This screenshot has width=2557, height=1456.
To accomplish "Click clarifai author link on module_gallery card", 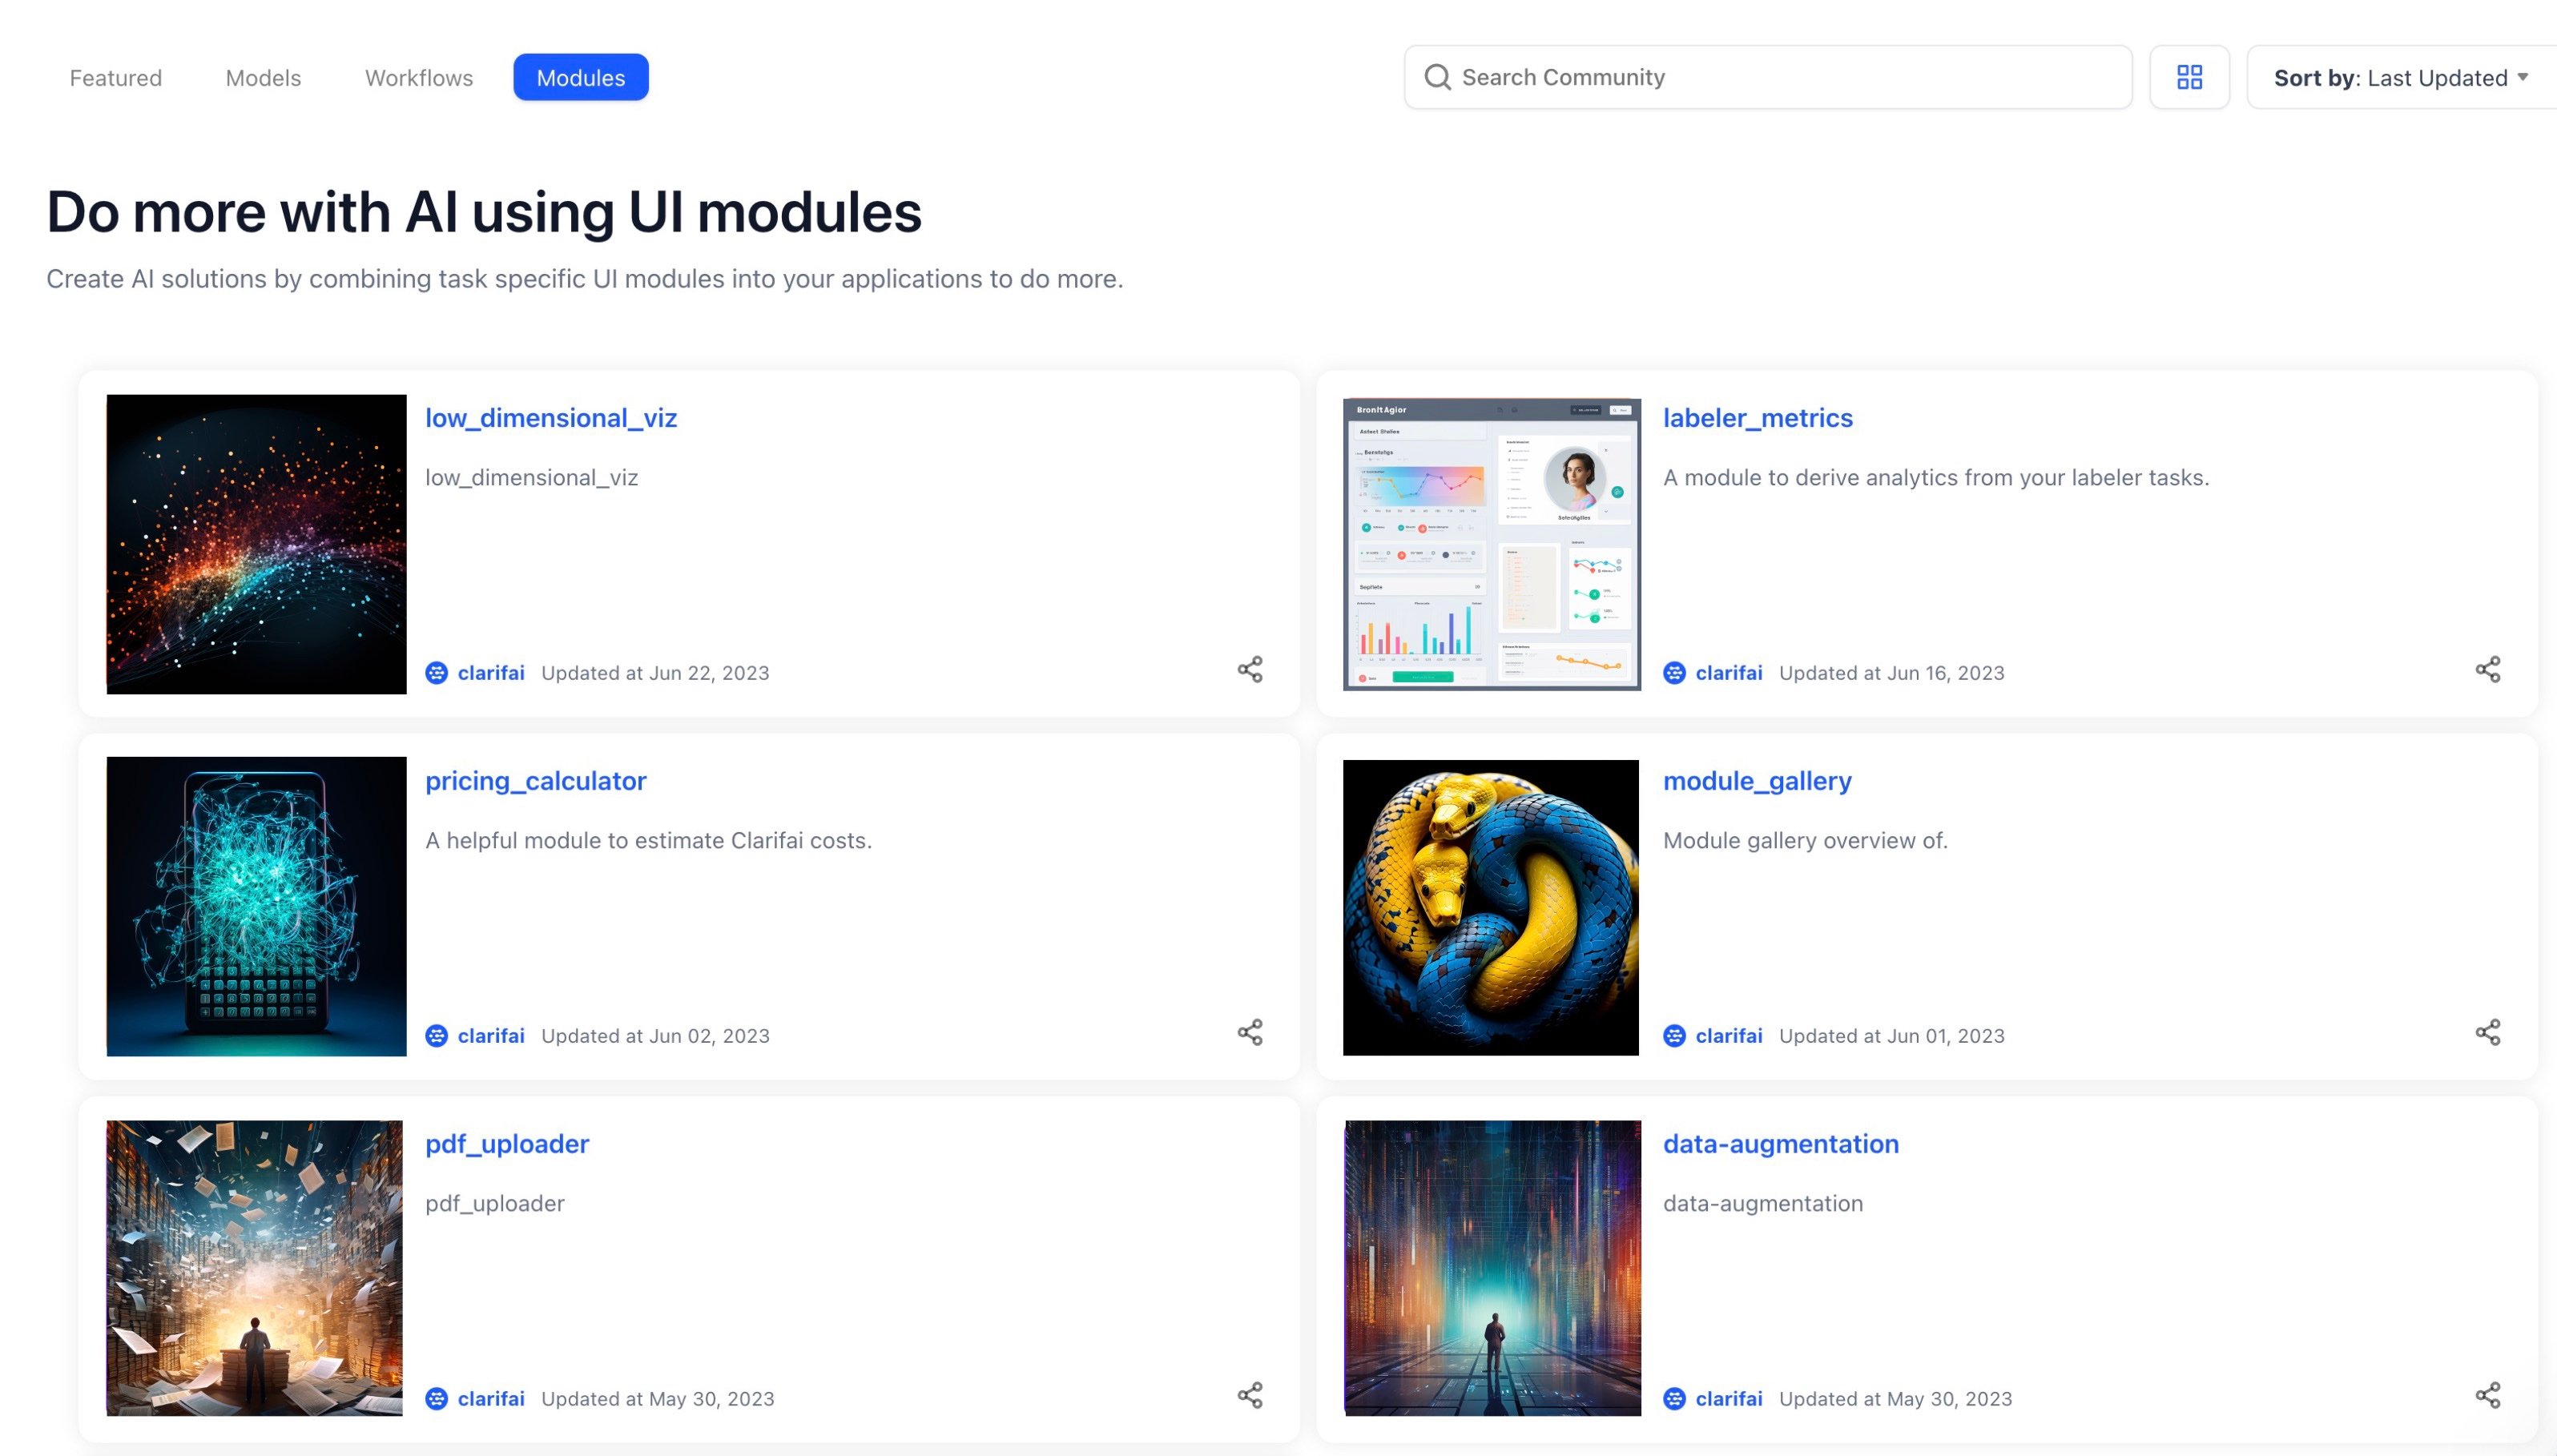I will 1728,1036.
